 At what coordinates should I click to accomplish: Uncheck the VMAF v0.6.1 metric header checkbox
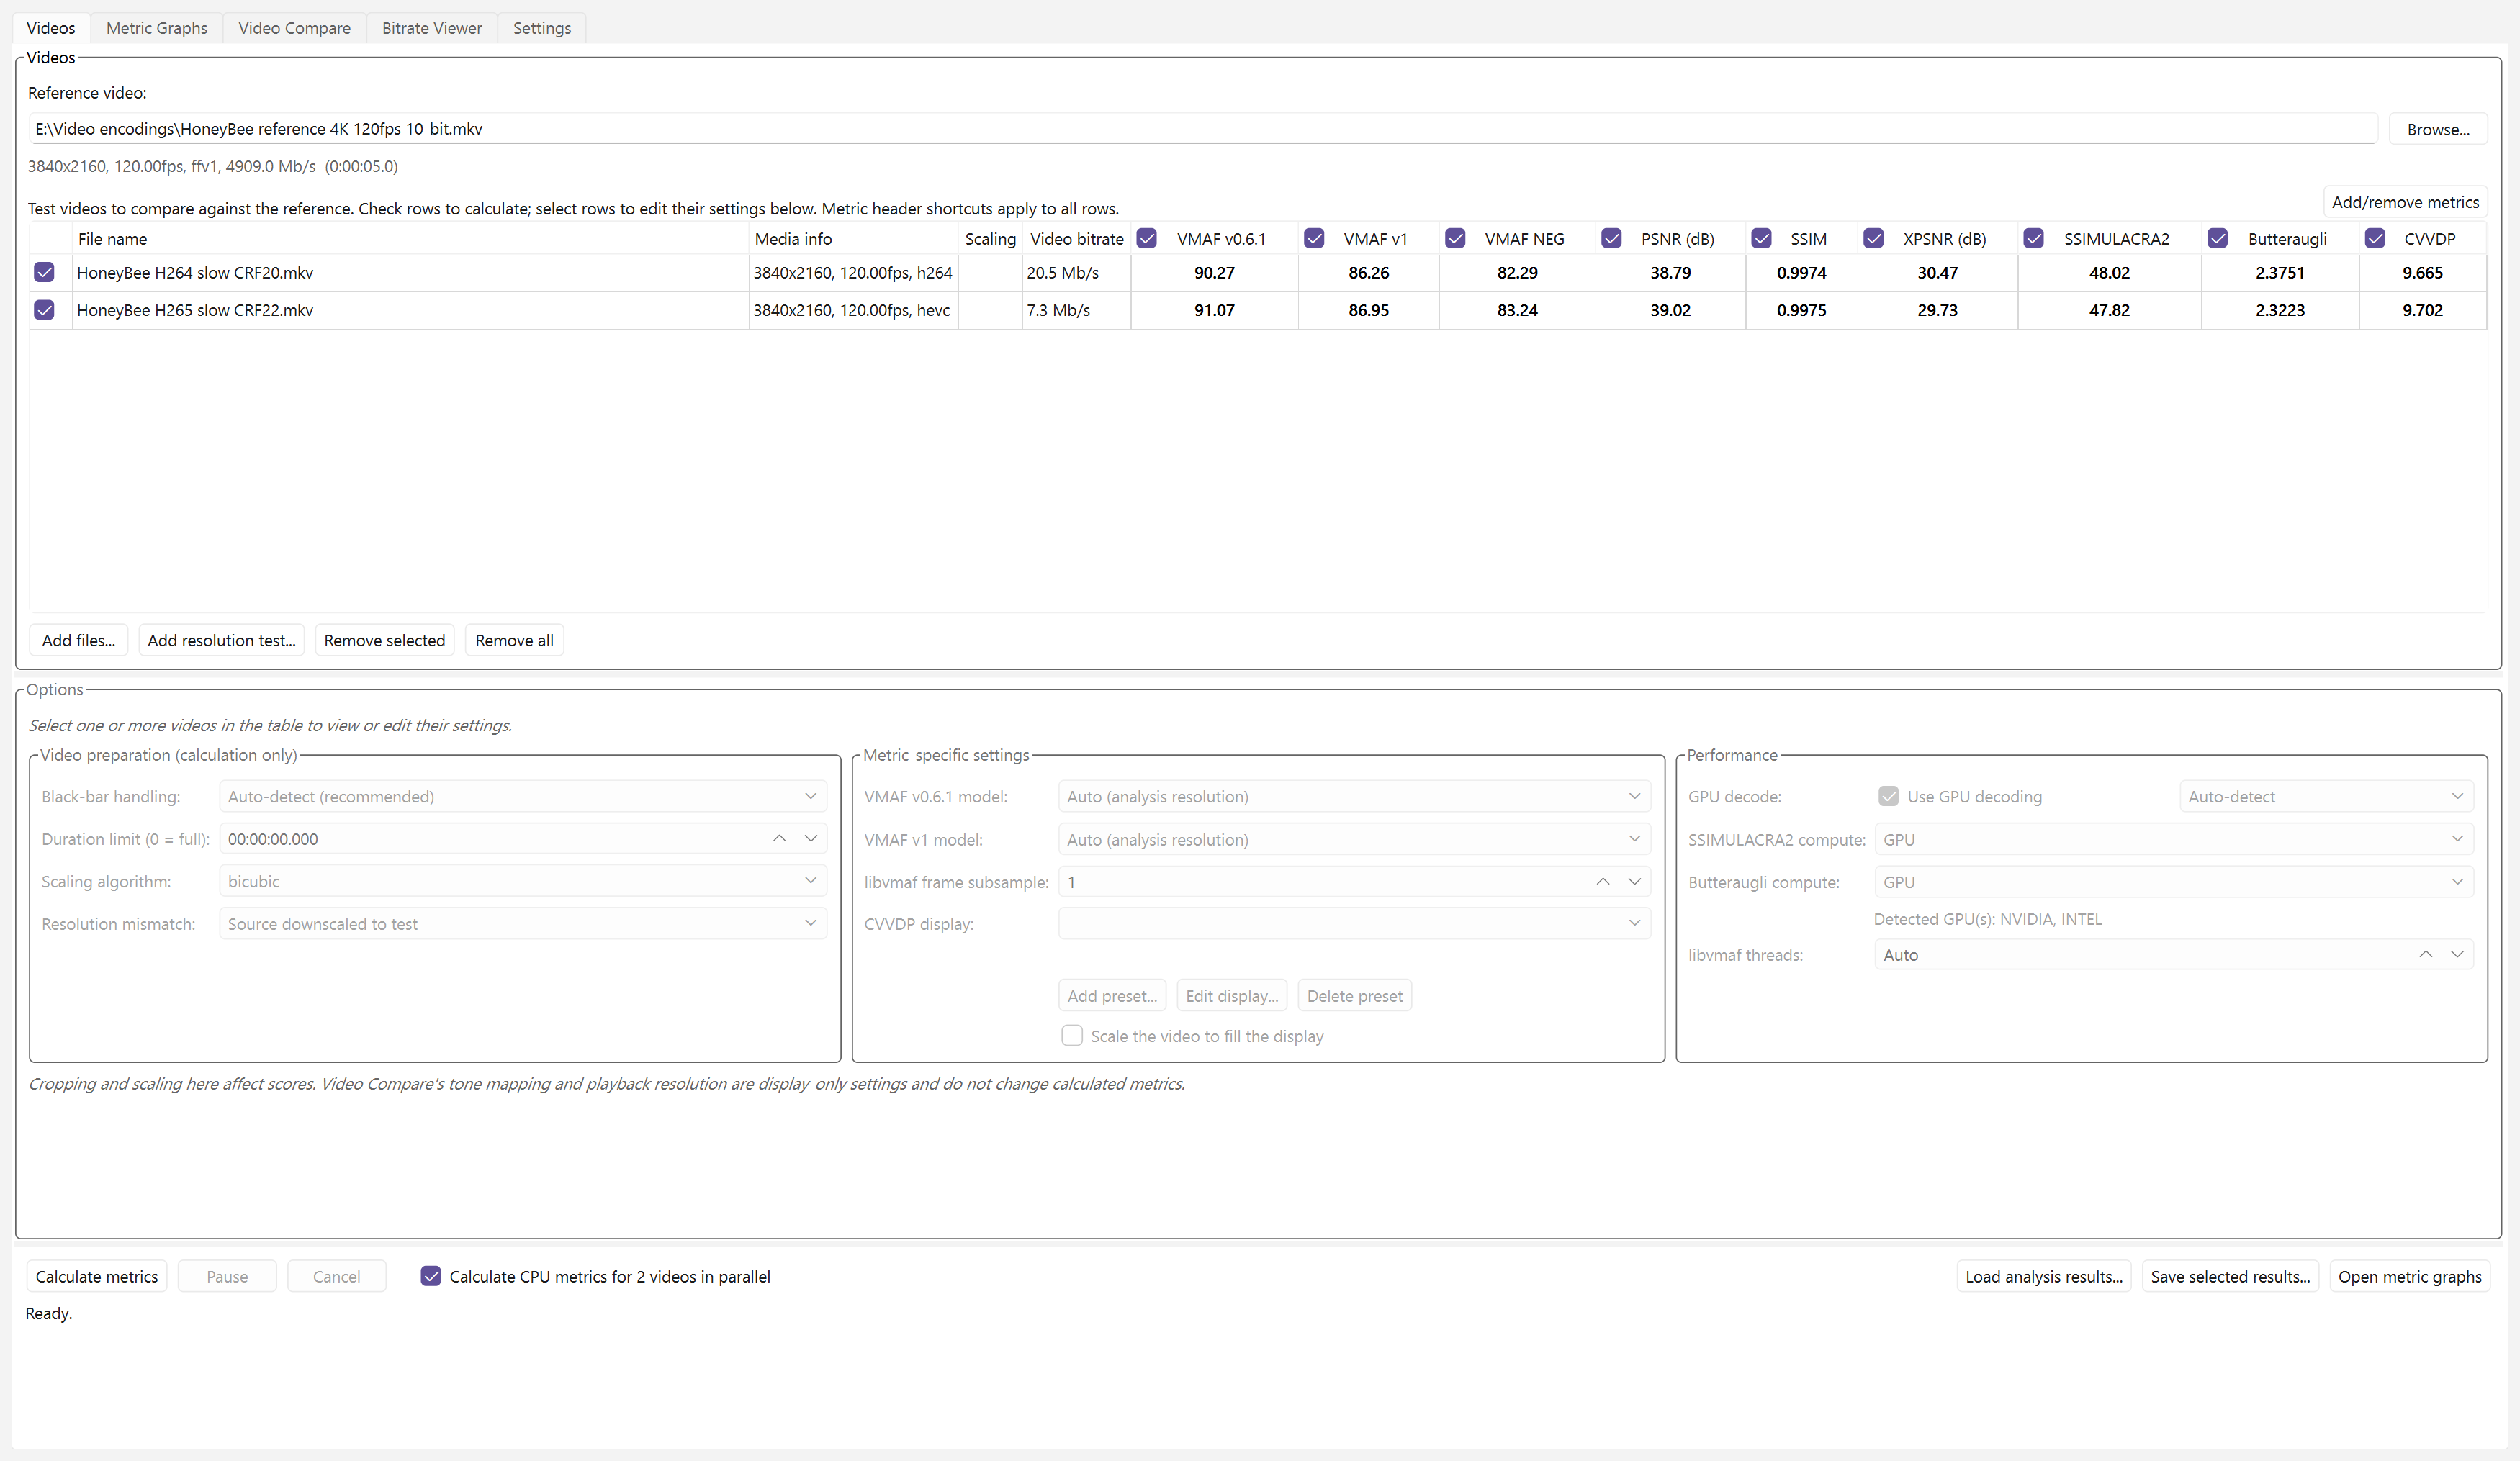(1147, 239)
